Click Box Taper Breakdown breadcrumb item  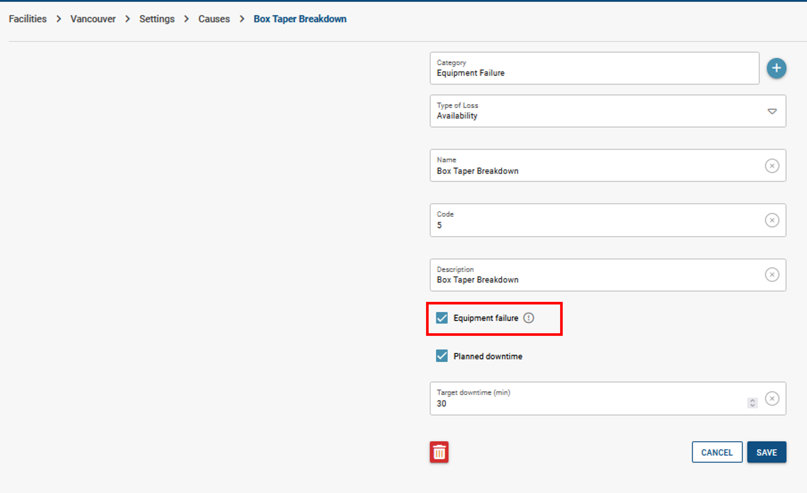point(300,19)
